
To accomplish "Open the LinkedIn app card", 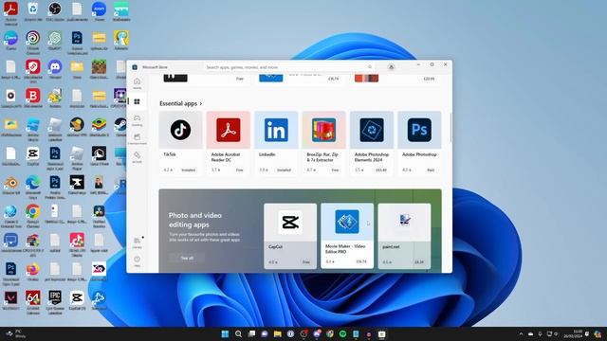I will coord(276,143).
